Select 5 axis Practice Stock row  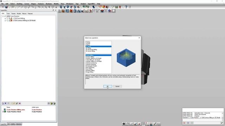point(14,112)
